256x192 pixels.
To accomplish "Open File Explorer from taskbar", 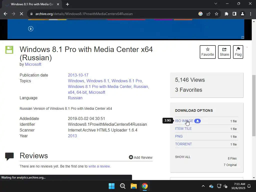I will point(133,186).
